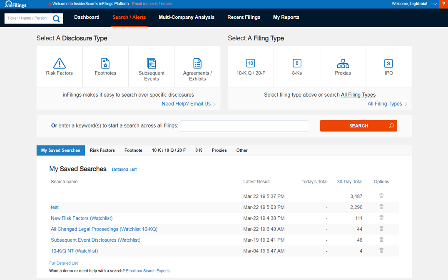Open the Detailed List link

(x=124, y=170)
